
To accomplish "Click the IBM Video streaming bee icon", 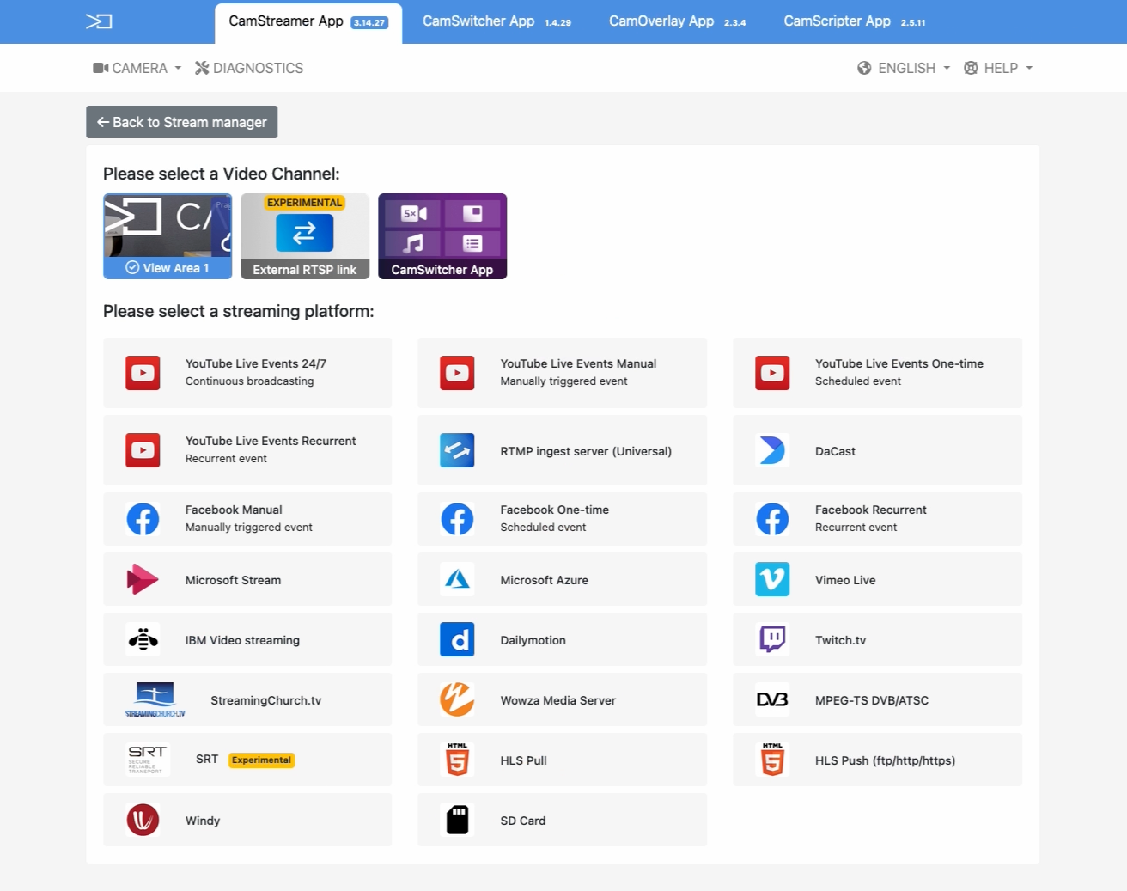I will pos(143,639).
